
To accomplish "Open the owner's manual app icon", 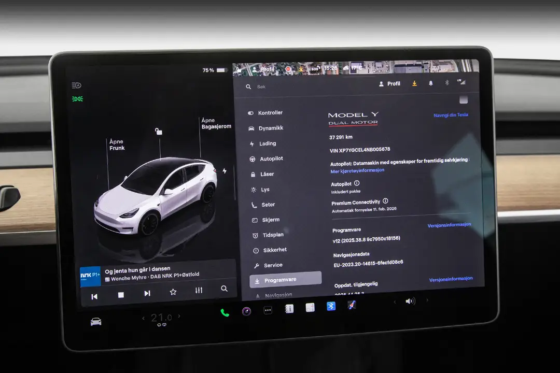I will (x=289, y=309).
